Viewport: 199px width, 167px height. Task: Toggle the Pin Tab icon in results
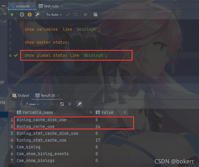pyautogui.click(x=79, y=104)
